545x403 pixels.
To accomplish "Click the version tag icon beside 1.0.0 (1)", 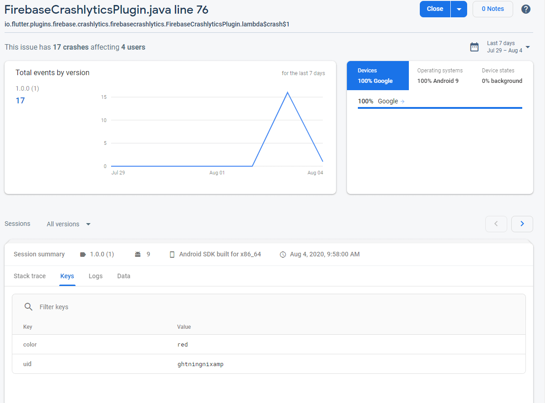I will [83, 255].
